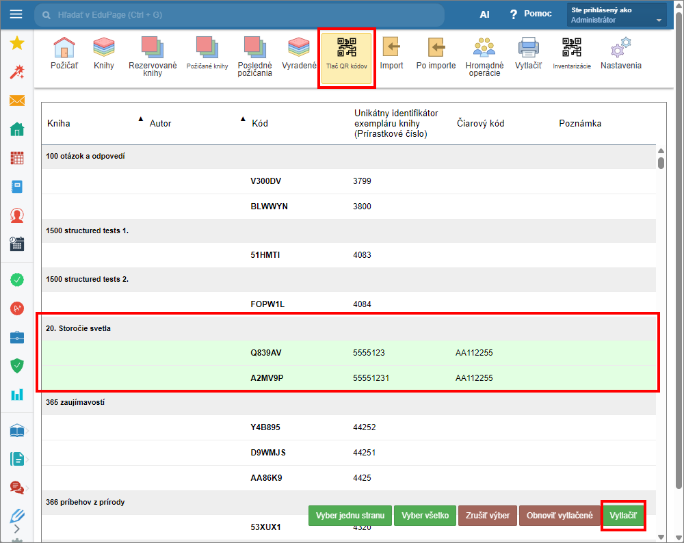Viewport: 684px width, 543px height.
Task: Sort by the Kniha column arrow
Action: (141, 119)
